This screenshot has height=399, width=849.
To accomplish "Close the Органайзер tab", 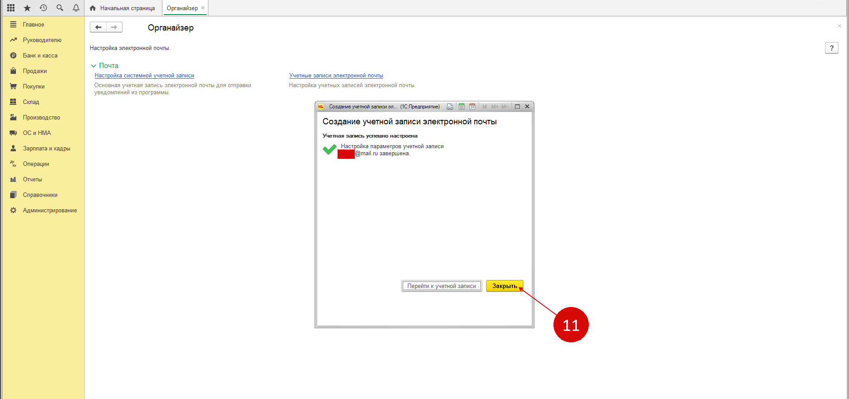I will [203, 8].
